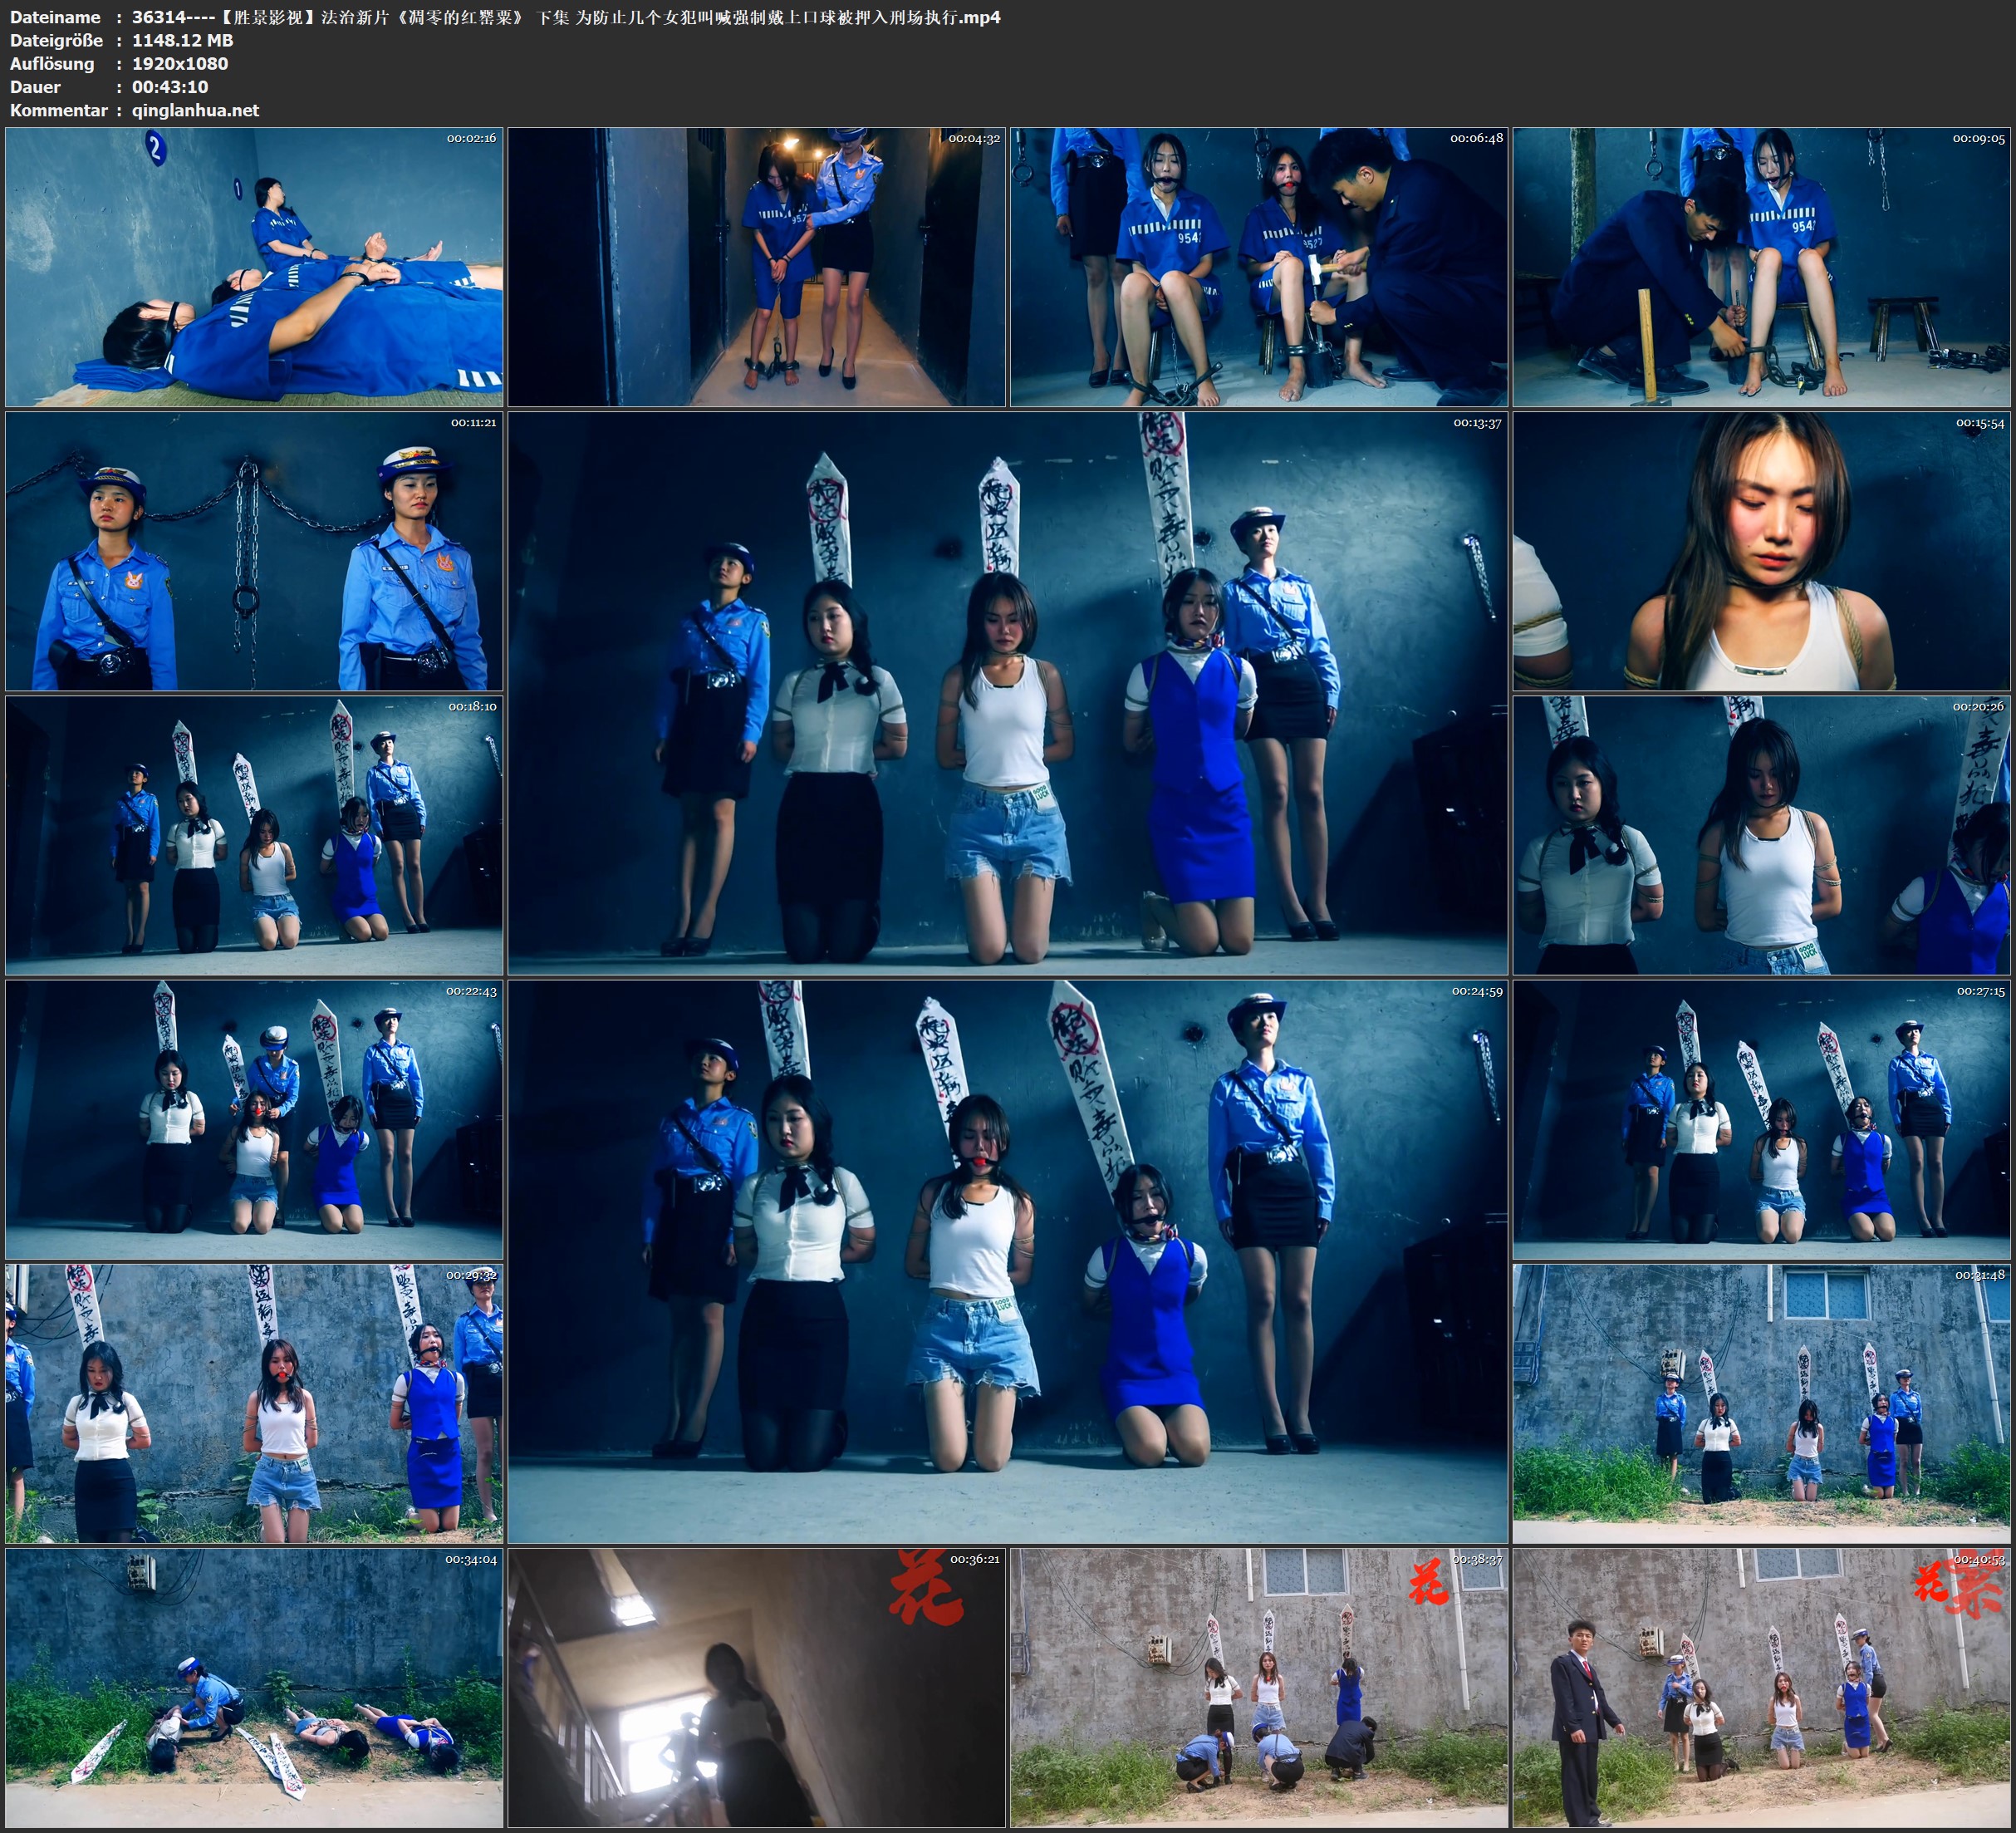This screenshot has height=1833, width=2016.
Task: Click the frame stamped 00:20:26
Action: click(1761, 835)
